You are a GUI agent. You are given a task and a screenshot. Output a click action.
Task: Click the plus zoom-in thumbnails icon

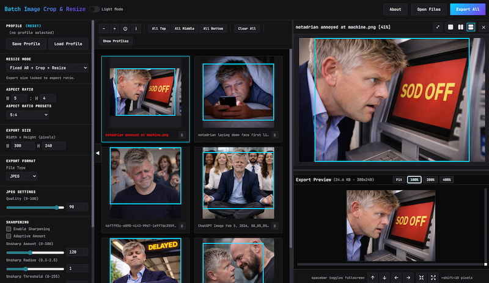tap(114, 29)
